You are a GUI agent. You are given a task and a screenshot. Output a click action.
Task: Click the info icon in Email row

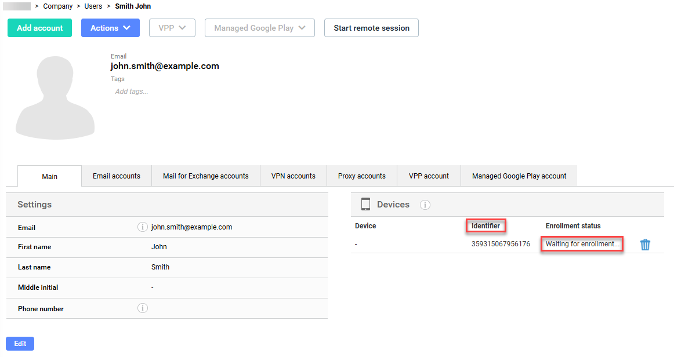point(142,227)
